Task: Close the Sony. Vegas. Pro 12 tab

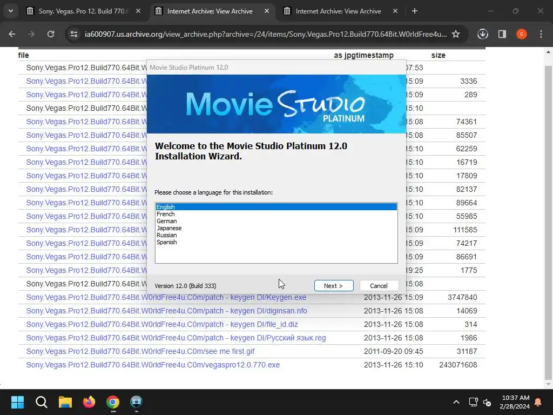Action: [x=138, y=11]
